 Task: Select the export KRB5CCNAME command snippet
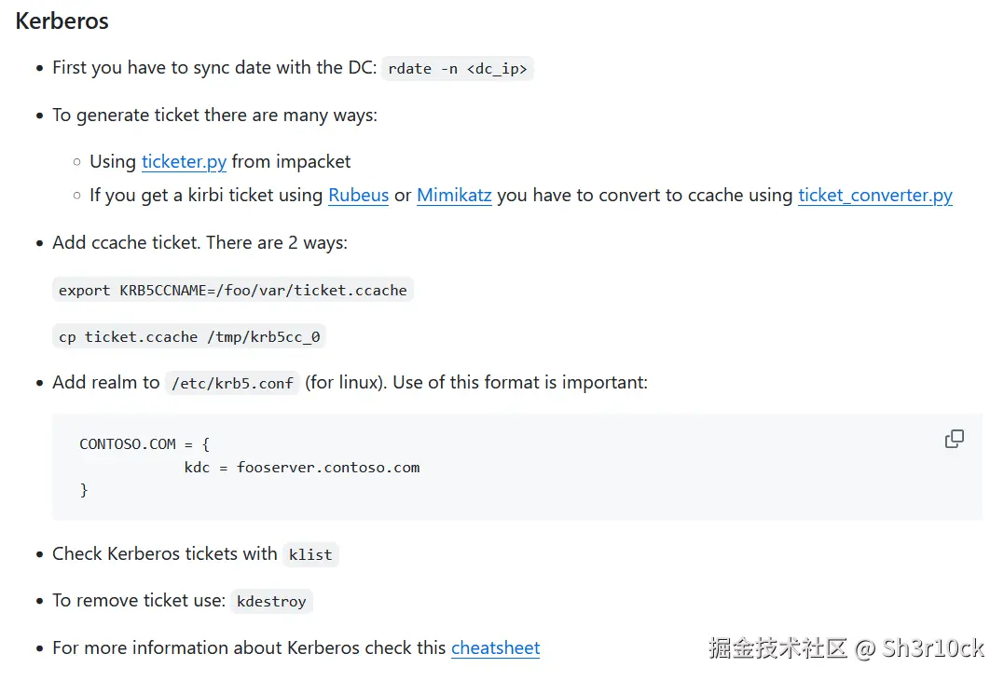pyautogui.click(x=232, y=290)
